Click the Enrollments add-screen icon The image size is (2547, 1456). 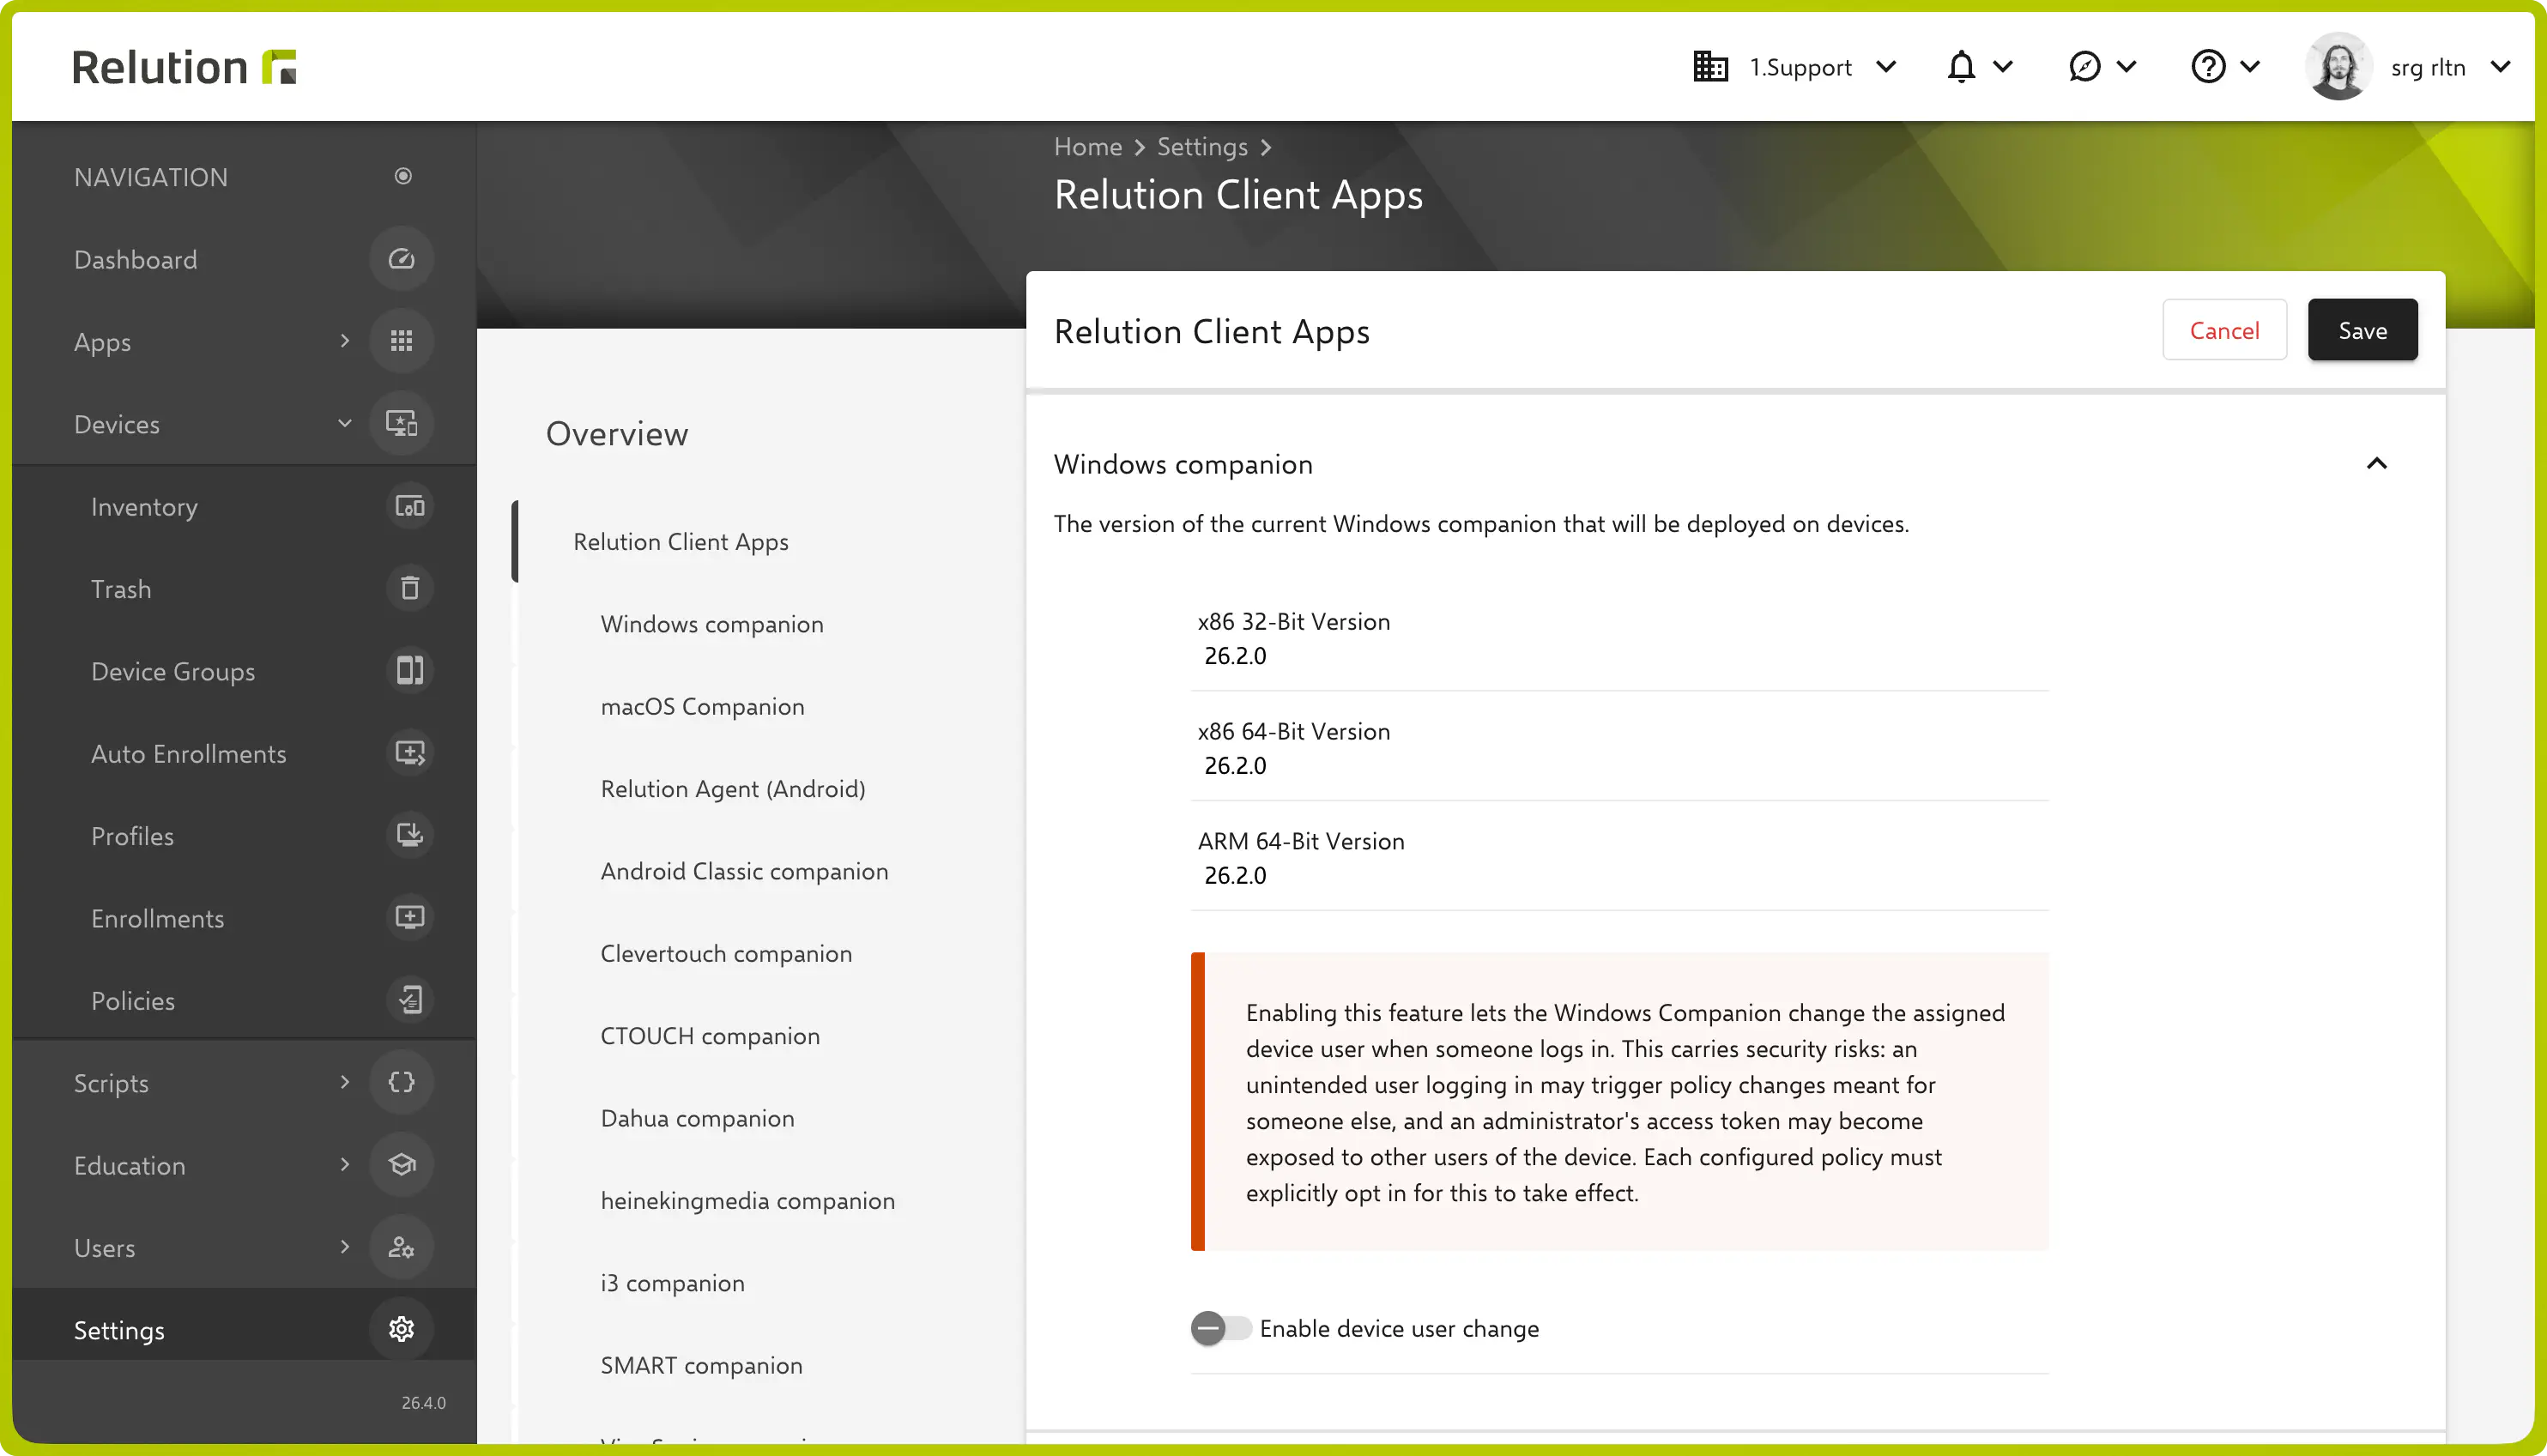point(409,918)
